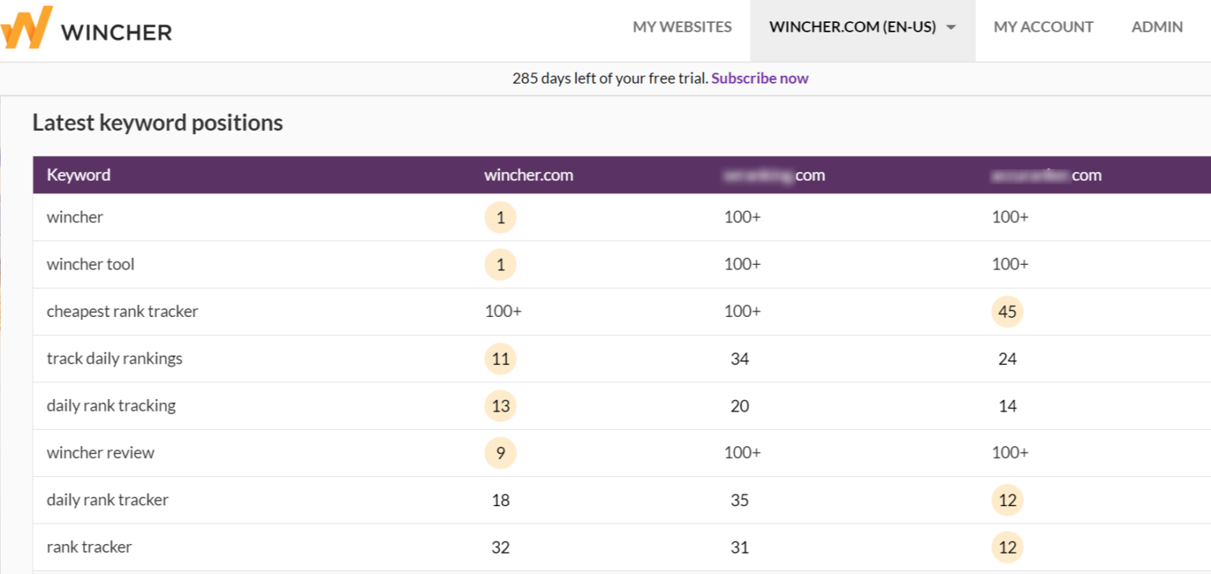The width and height of the screenshot is (1211, 574).
Task: Select the keyword rank tracker
Action: click(x=88, y=547)
